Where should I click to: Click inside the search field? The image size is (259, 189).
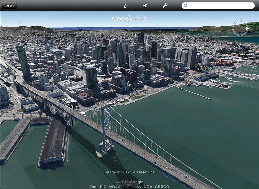218,6
